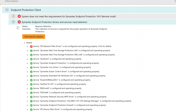Select the 'Endpoint Protection Client' heading text

[26, 10]
